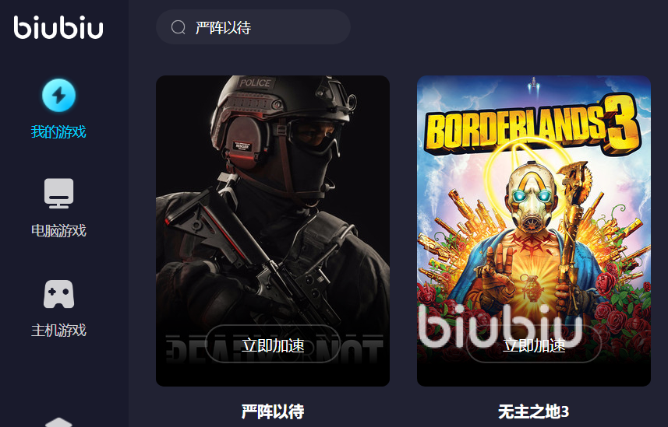Click the magnifier search icon
This screenshot has height=427, width=668.
[178, 28]
